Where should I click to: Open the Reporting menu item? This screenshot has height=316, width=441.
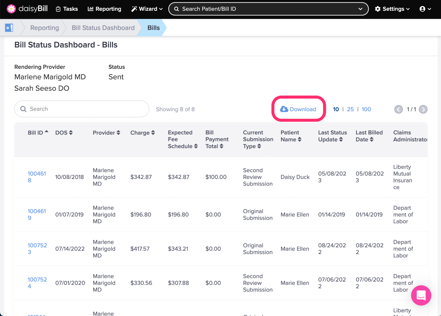pos(104,9)
